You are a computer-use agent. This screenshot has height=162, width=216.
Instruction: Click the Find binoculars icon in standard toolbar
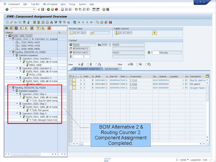click(66, 9)
